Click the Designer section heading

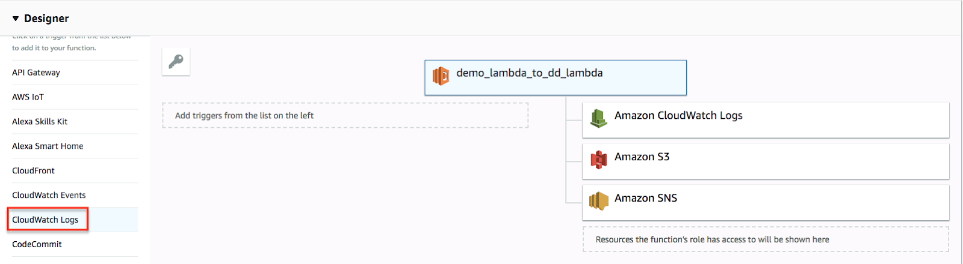point(46,19)
